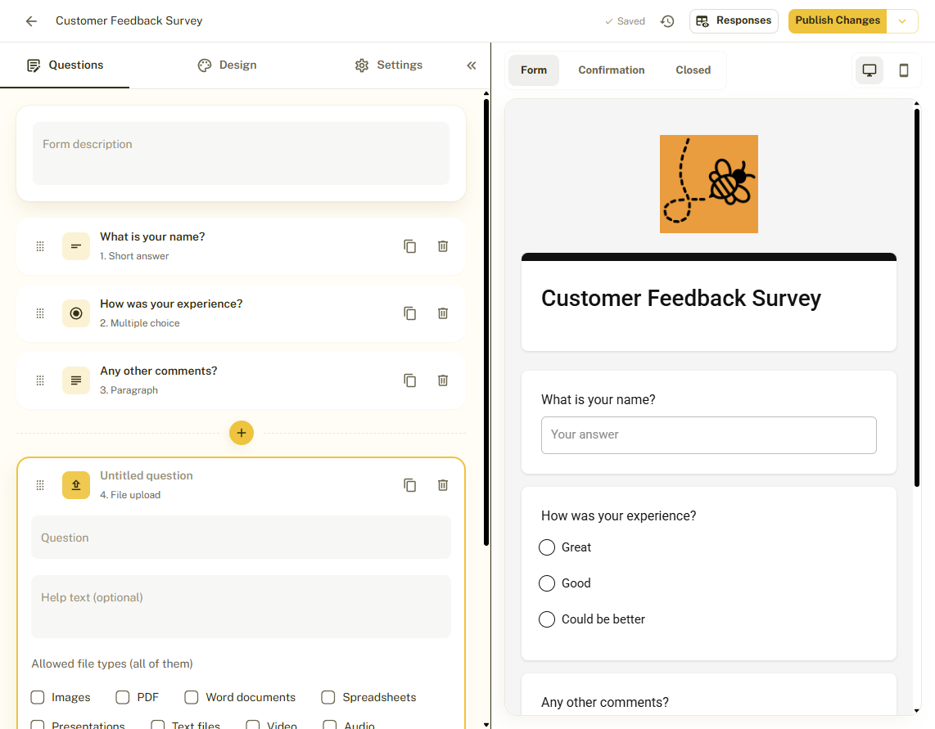Show the Confirmation preview tab
Viewport: 935px width, 729px height.
click(612, 70)
